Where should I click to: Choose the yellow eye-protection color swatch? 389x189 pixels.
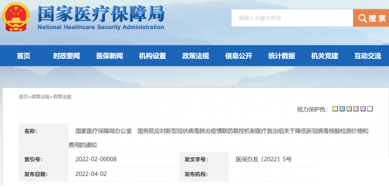[x=335, y=108]
